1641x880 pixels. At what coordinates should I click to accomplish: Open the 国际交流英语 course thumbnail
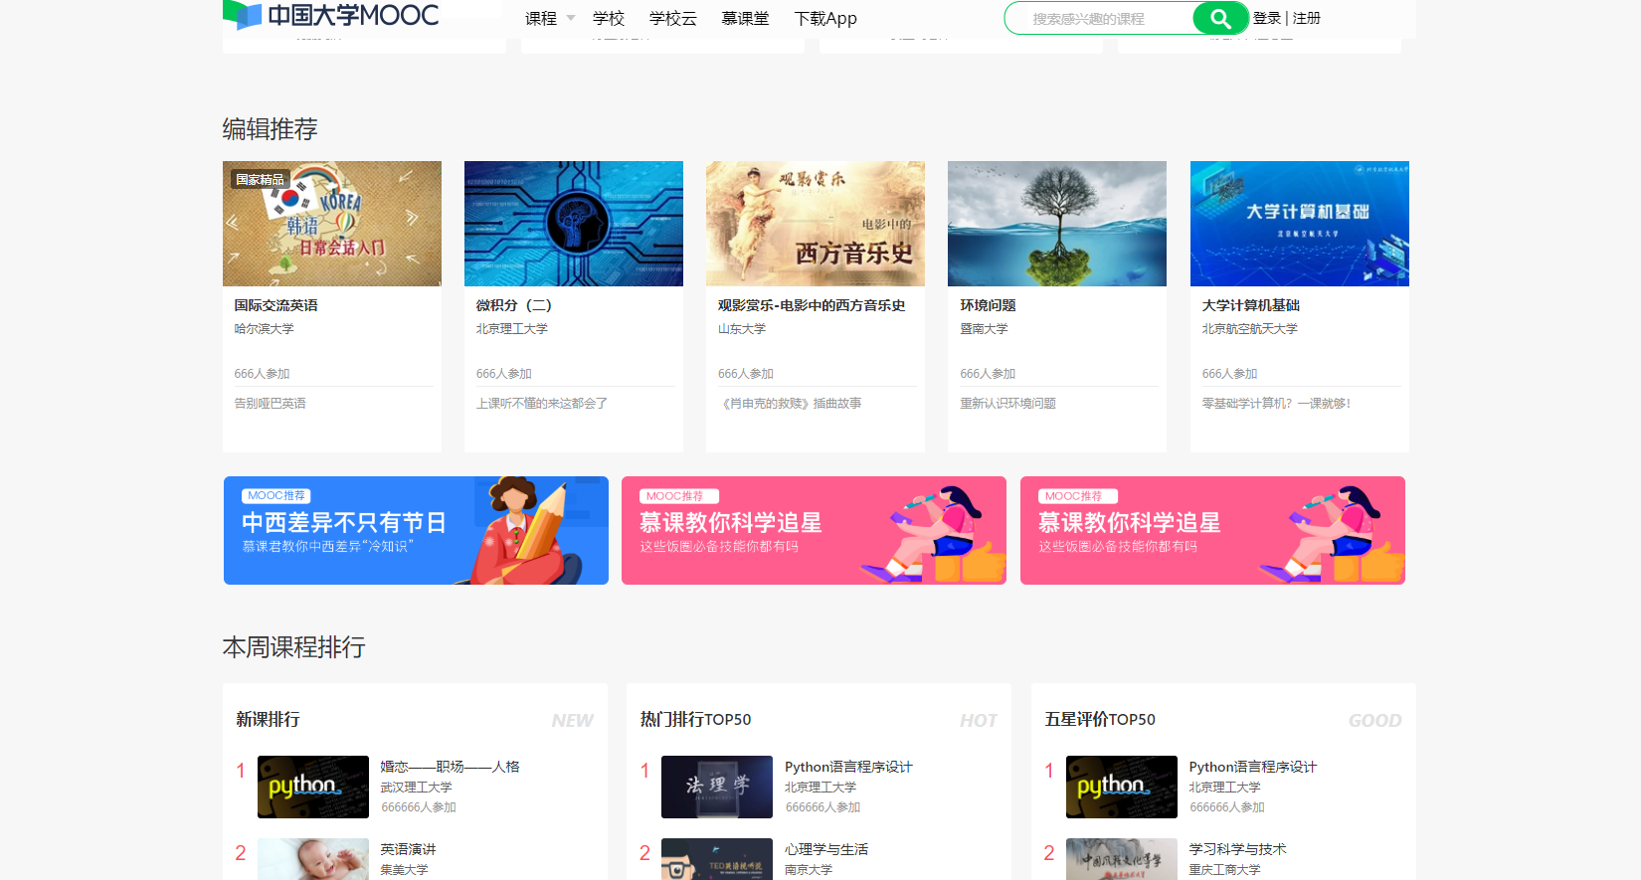(x=332, y=224)
